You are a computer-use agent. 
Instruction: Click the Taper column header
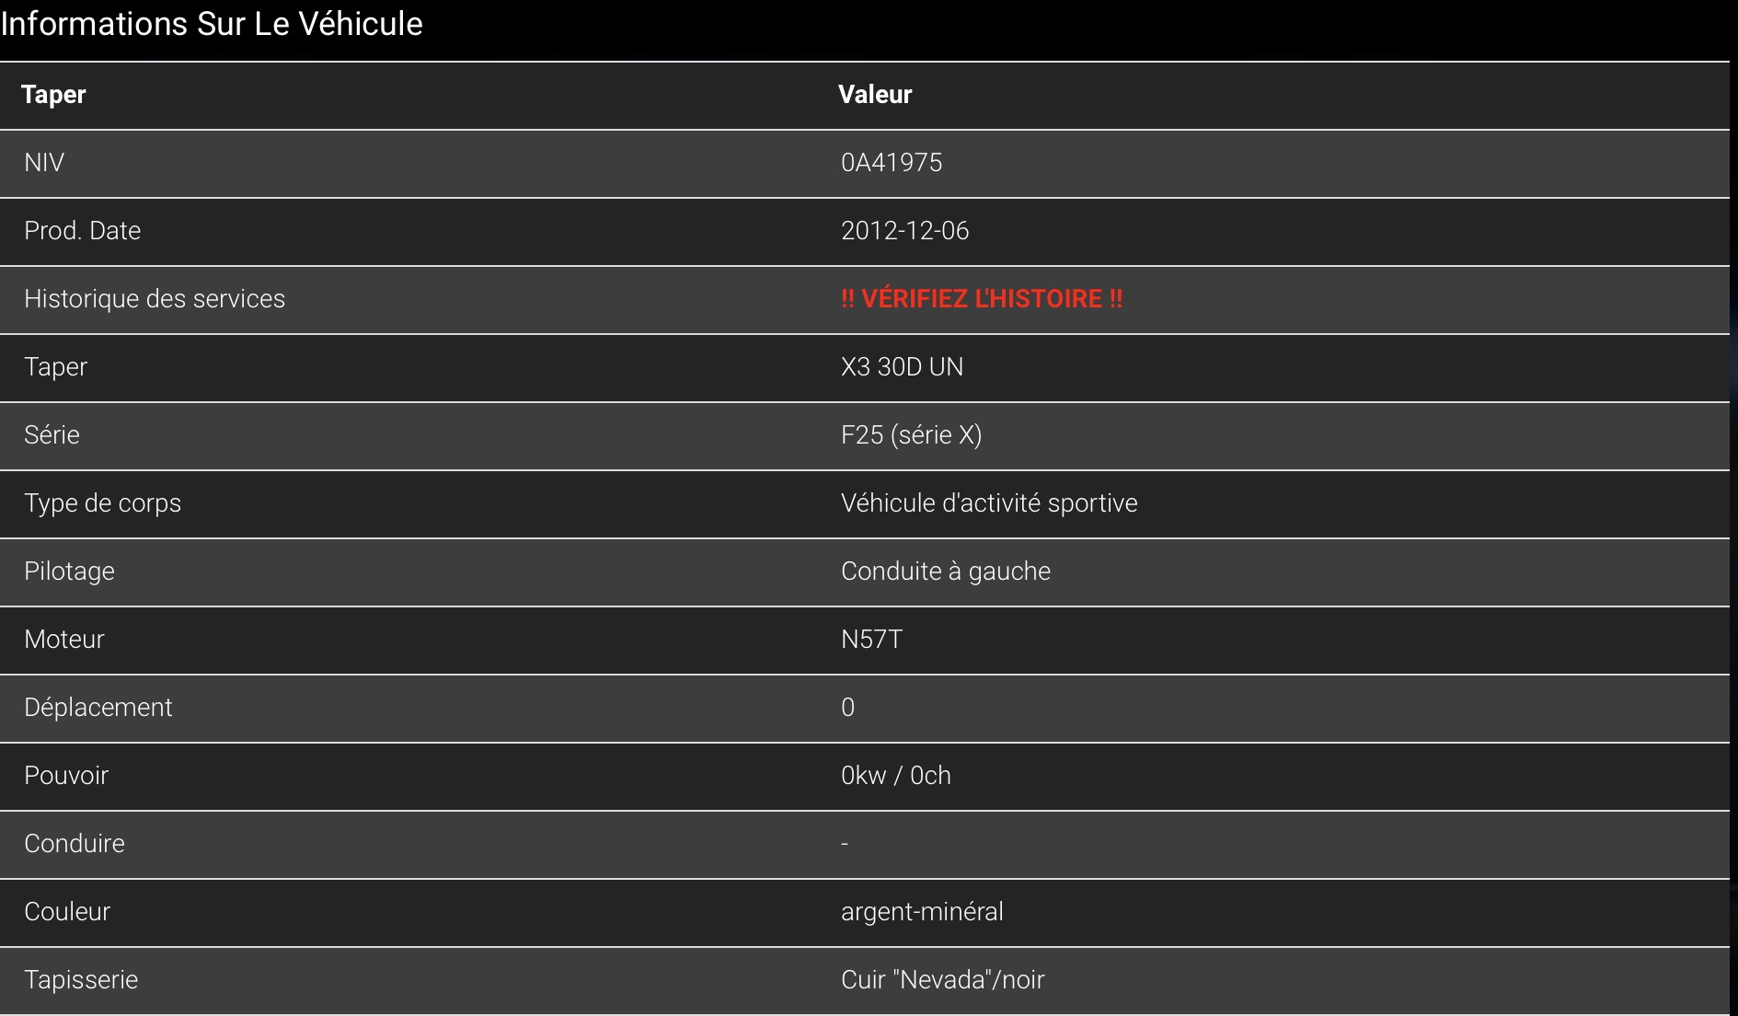click(53, 95)
